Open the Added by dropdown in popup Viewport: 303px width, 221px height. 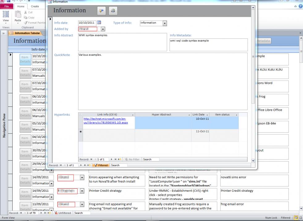click(103, 29)
